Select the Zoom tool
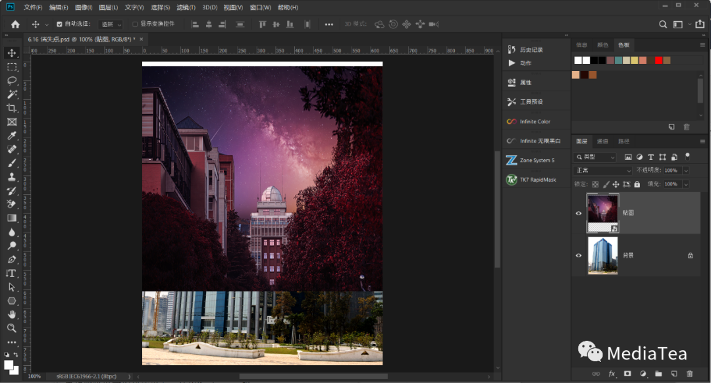 pos(12,328)
